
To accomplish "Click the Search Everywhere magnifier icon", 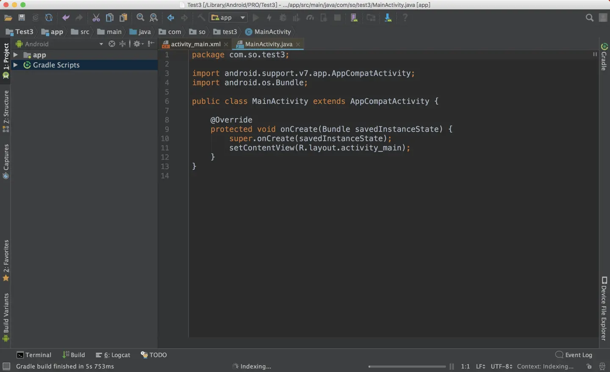I will tap(589, 18).
